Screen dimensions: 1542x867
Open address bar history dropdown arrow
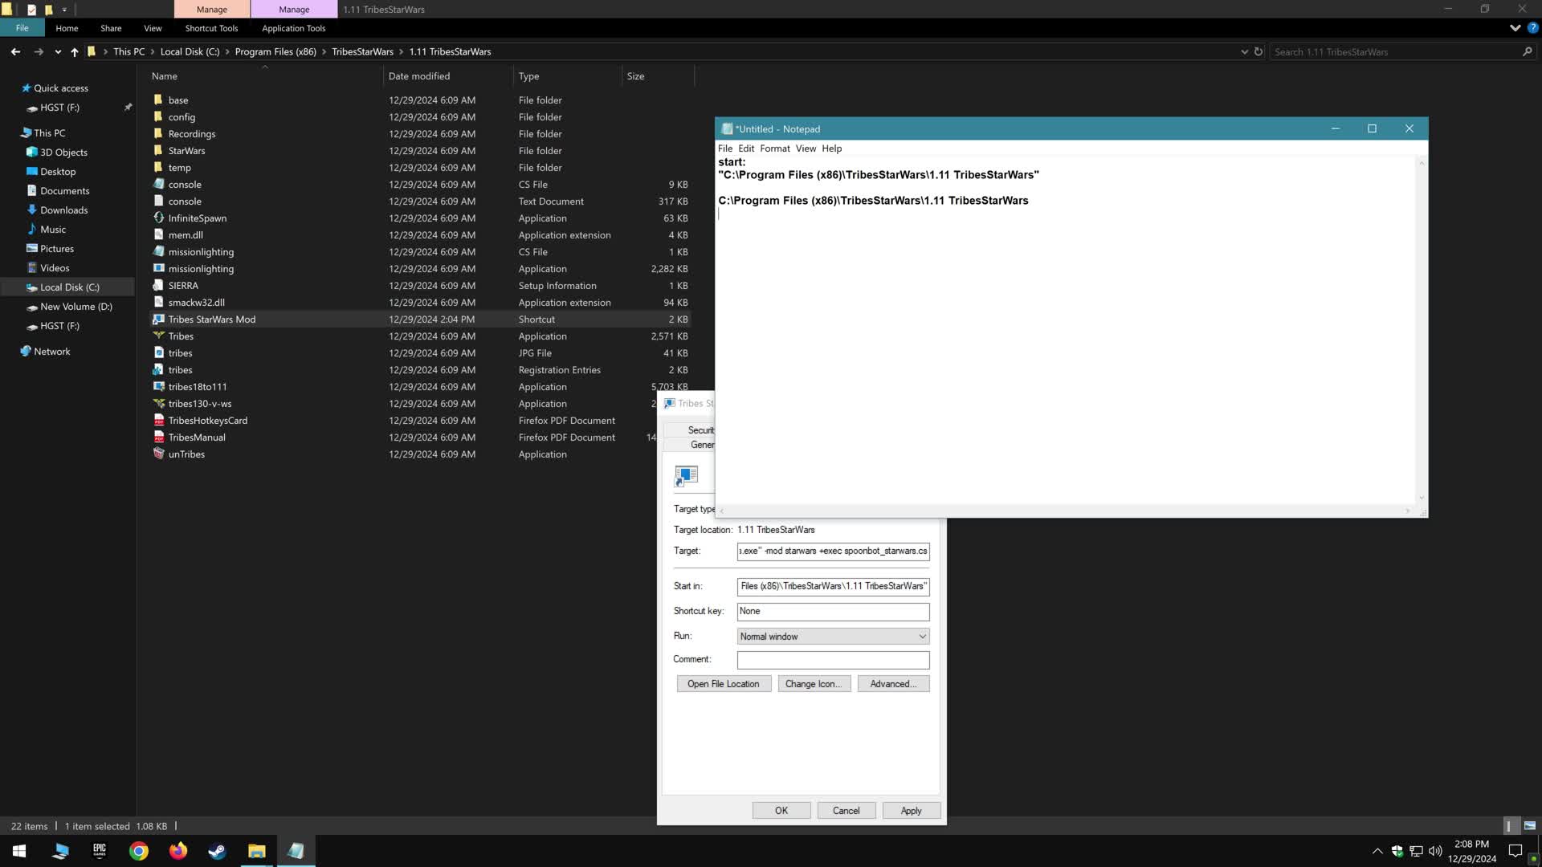pyautogui.click(x=1244, y=51)
